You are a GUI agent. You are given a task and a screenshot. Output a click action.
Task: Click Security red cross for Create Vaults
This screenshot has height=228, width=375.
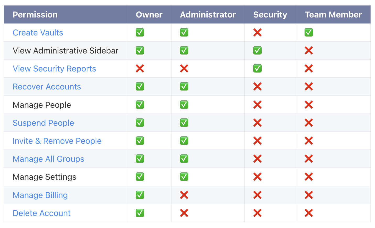pos(257,33)
